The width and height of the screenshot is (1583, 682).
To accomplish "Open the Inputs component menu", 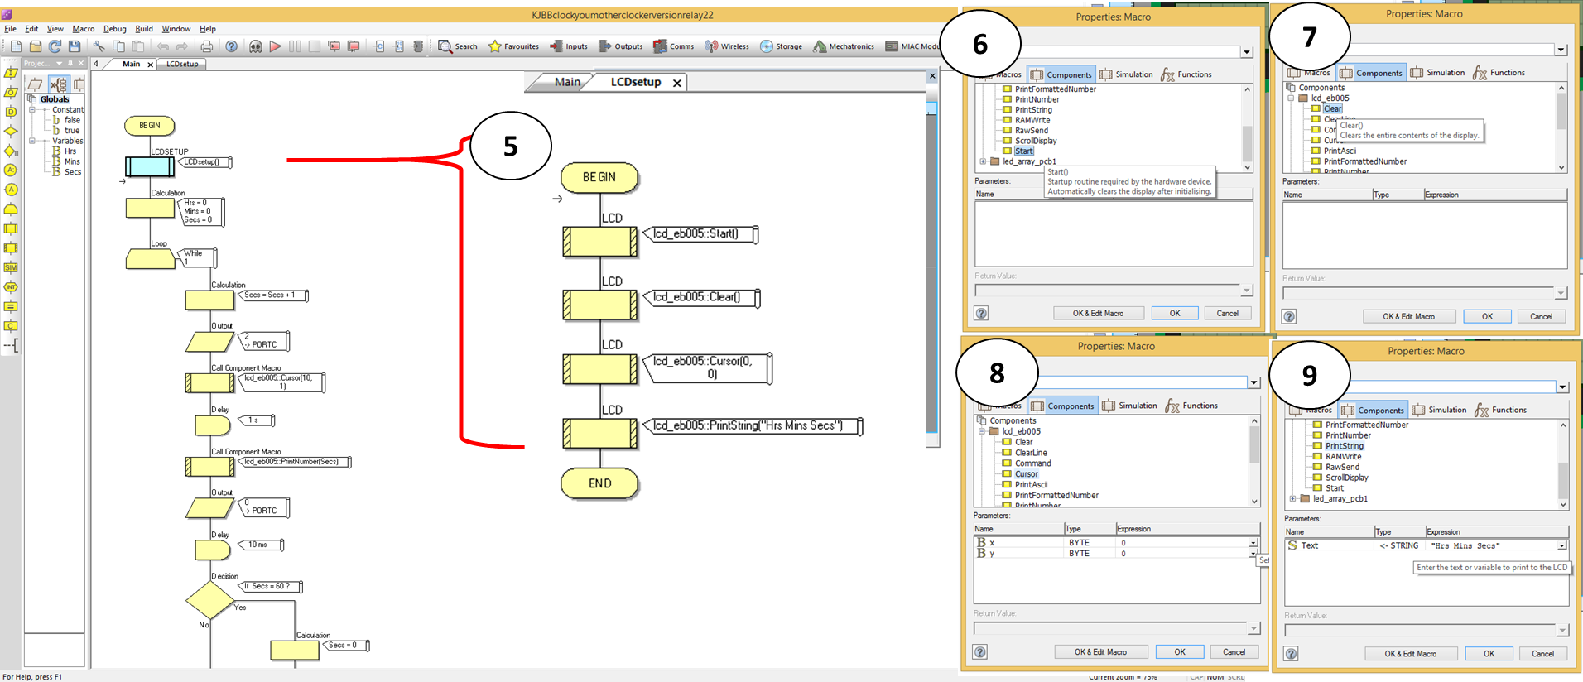I will [569, 46].
